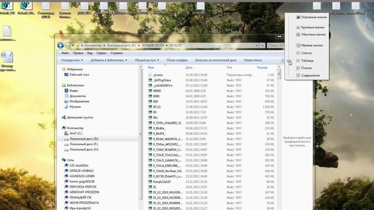Click the JPG icon of file 0_86d74_

pyautogui.click(x=150, y=134)
